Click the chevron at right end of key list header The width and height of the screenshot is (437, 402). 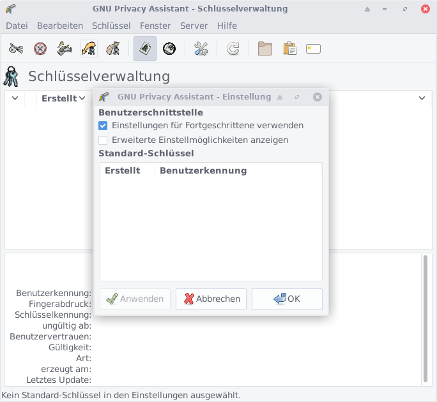point(422,98)
